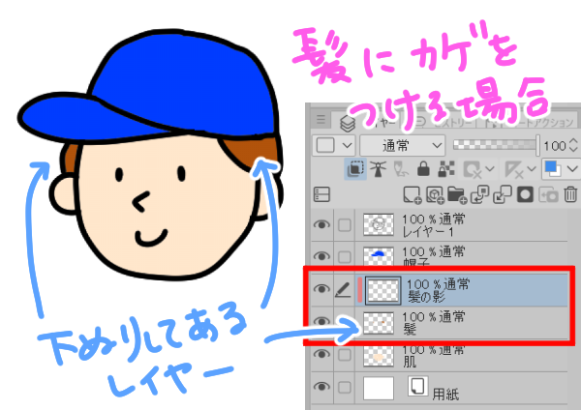The width and height of the screenshot is (581, 410).
Task: Click the Set Showing Area of Ruler icon
Action: click(x=515, y=170)
